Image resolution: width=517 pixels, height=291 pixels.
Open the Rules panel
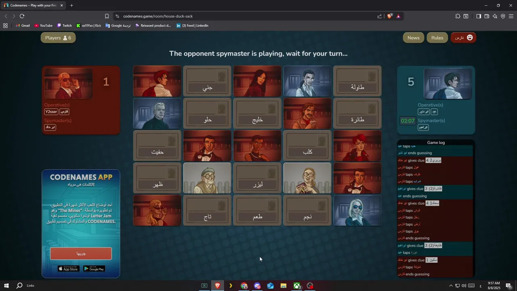437,38
